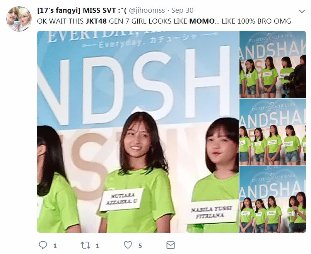
Task: View the large main tweet photo
Action: point(138,132)
